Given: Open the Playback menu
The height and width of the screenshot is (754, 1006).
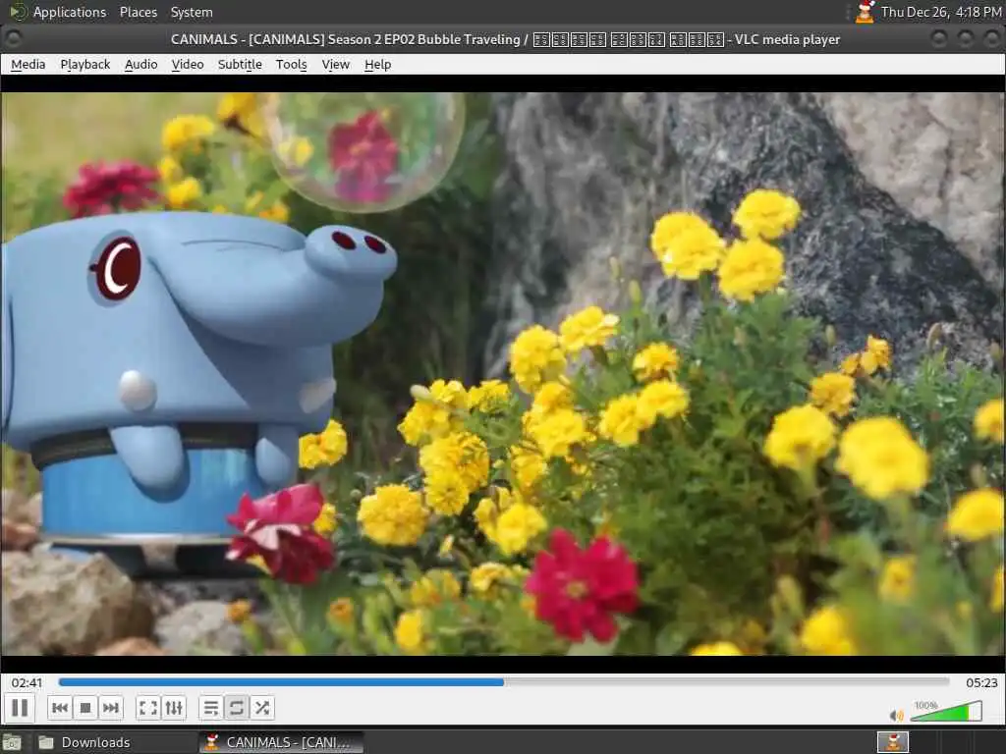Looking at the screenshot, I should click(85, 64).
